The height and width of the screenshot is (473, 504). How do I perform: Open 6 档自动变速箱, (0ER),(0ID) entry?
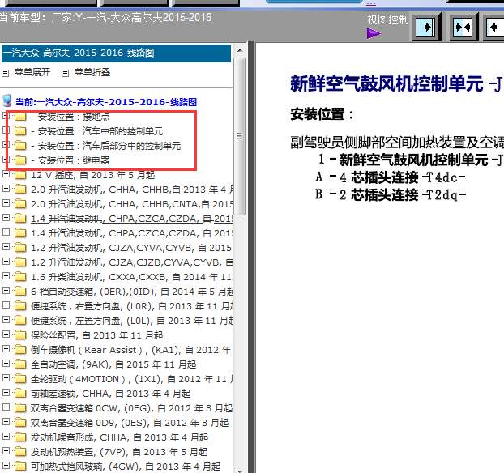click(131, 292)
